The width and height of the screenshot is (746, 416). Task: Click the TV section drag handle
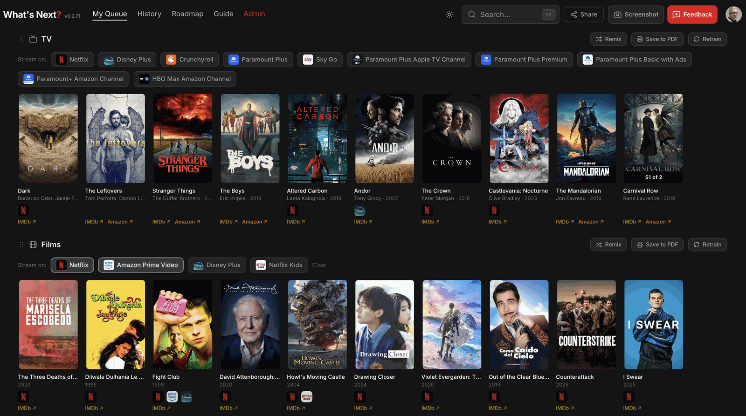point(21,39)
